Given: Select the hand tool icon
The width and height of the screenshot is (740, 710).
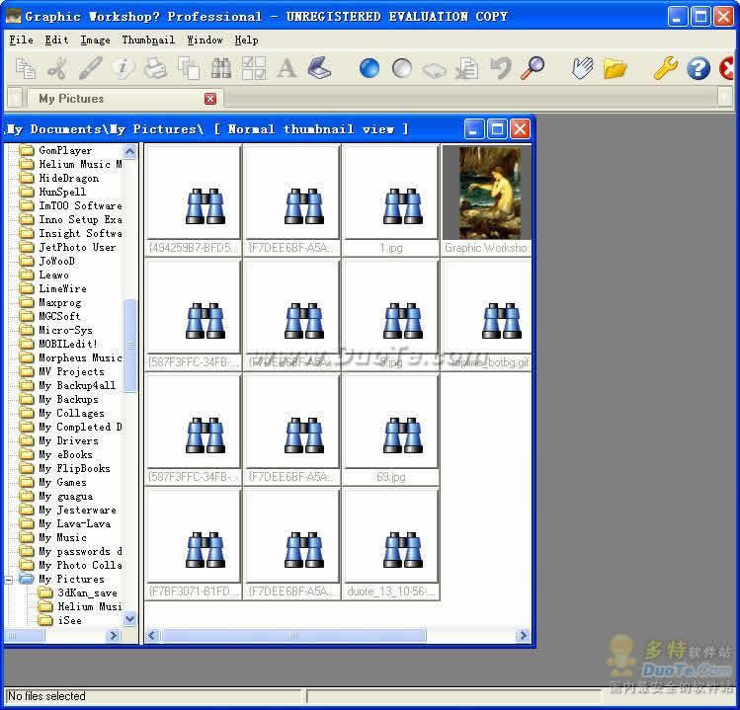Looking at the screenshot, I should tap(582, 68).
